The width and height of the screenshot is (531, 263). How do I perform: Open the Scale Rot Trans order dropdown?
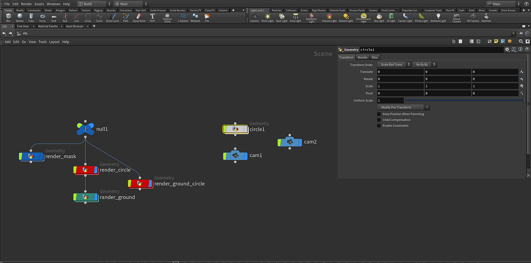pos(394,65)
